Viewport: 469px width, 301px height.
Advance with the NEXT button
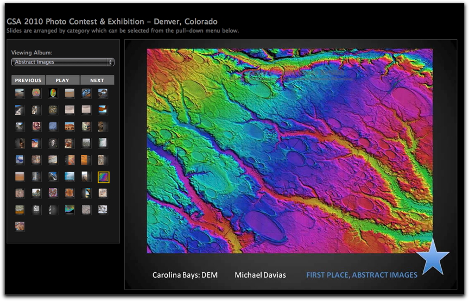tap(97, 80)
